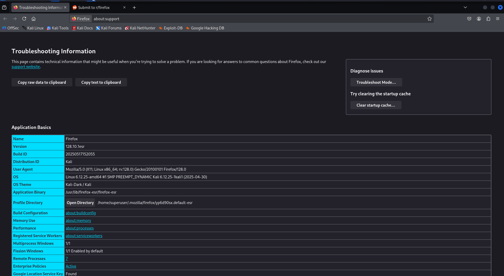
Task: Select the version value 128.10.1esr
Action: [75, 147]
